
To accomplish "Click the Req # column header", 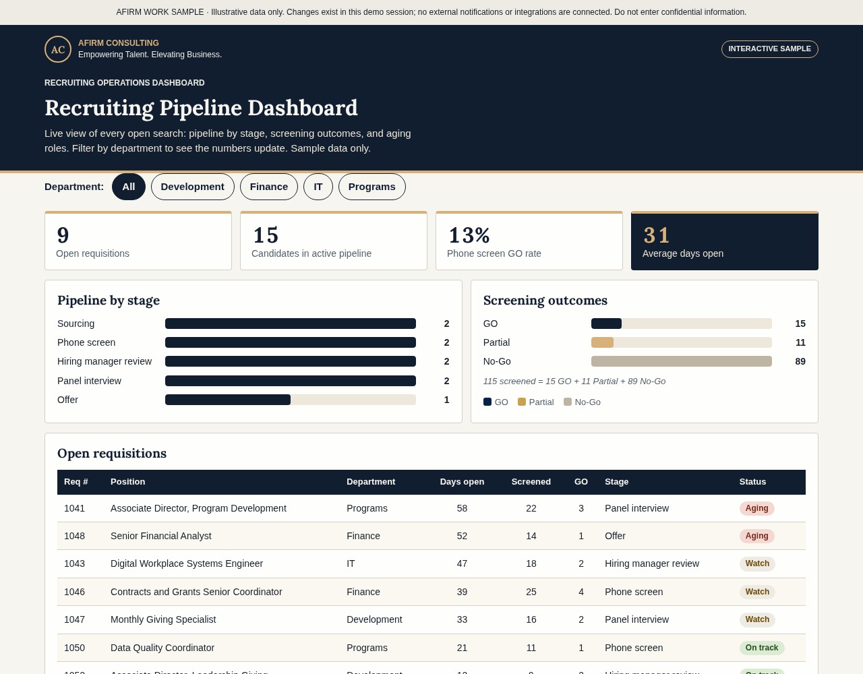I will point(76,482).
